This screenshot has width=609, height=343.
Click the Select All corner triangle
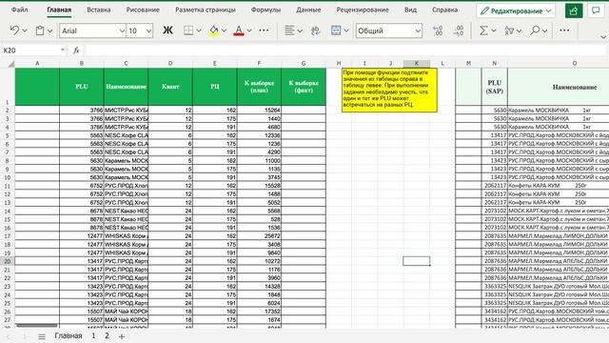[10, 64]
